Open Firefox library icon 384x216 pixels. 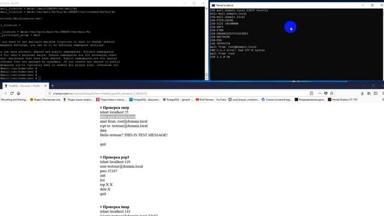coord(369,94)
